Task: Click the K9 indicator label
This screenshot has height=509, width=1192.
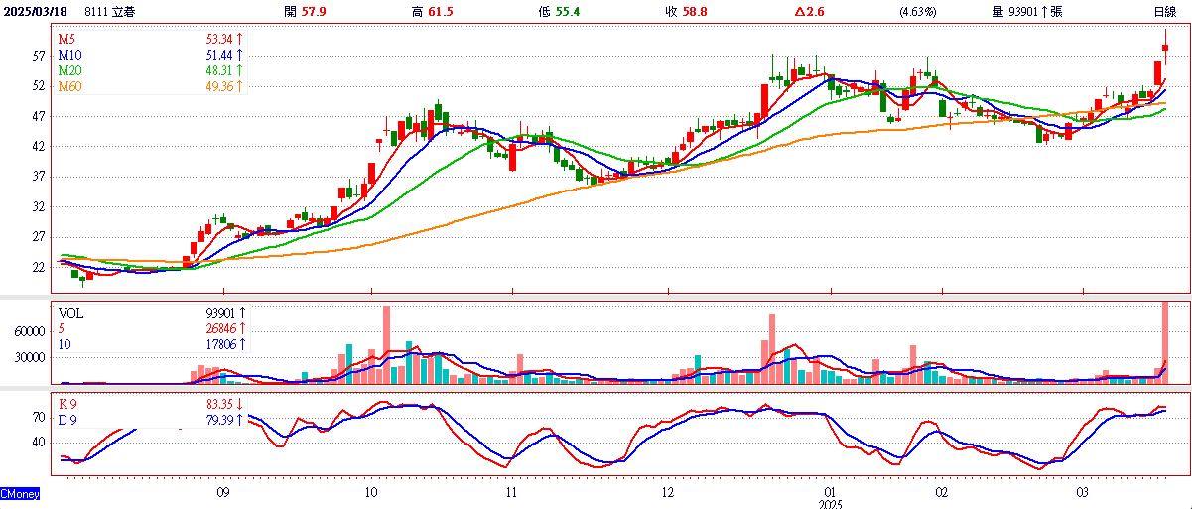Action: (68, 404)
